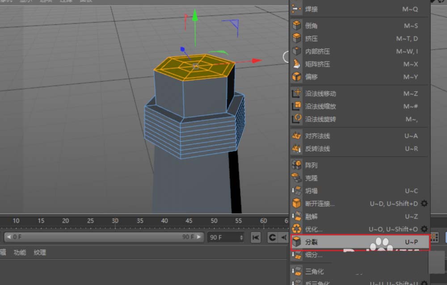Screen dimensions: 447x285
Task: Click the up stepper arrow beside 90 F
Action: 242,235
